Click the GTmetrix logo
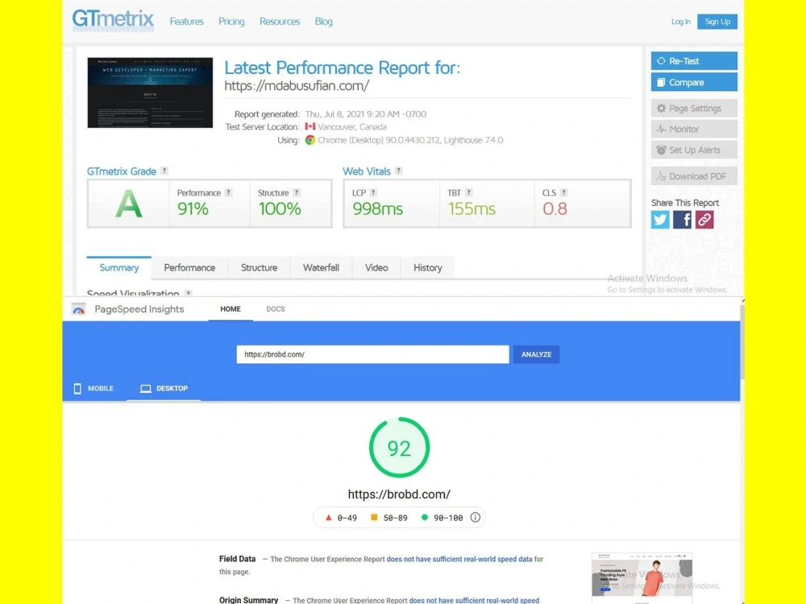Image resolution: width=806 pixels, height=604 pixels. click(x=113, y=20)
